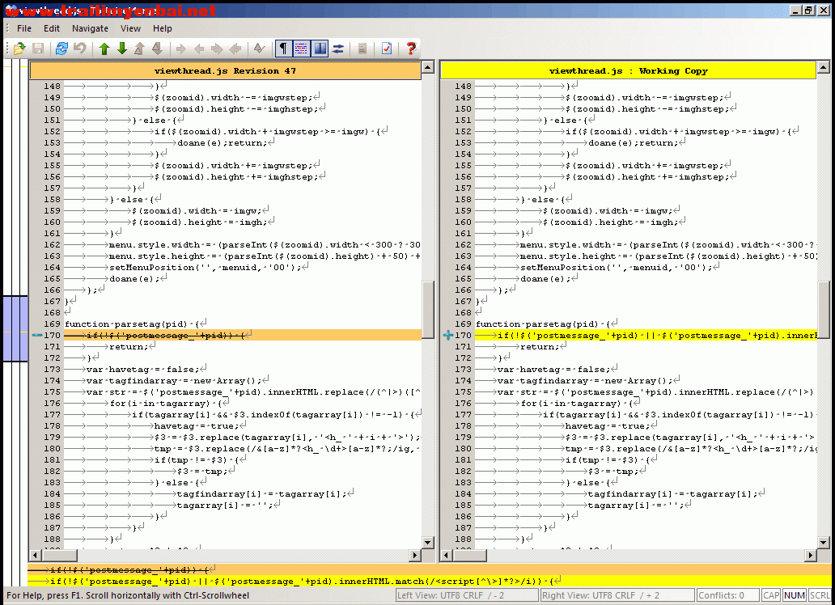Click the previous conflict gray up arrow
This screenshot has width=835, height=605.
(x=139, y=49)
